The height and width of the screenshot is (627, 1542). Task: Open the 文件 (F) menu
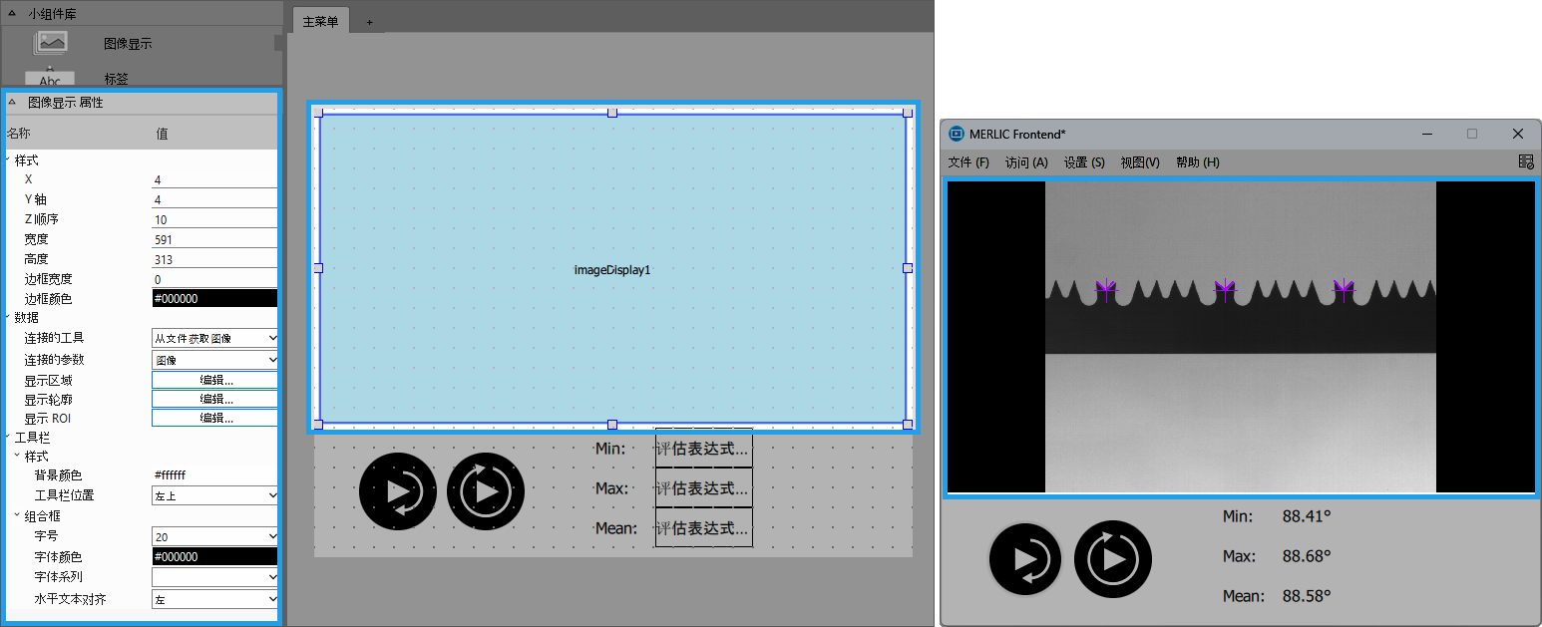(967, 162)
